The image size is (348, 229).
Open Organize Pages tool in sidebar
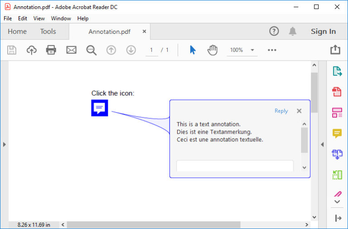pos(337,175)
